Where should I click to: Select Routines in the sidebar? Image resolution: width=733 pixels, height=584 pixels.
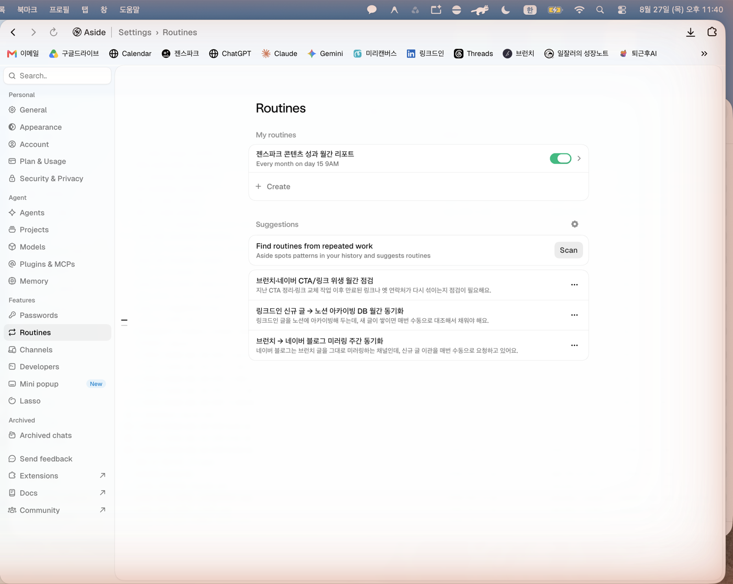coord(58,332)
